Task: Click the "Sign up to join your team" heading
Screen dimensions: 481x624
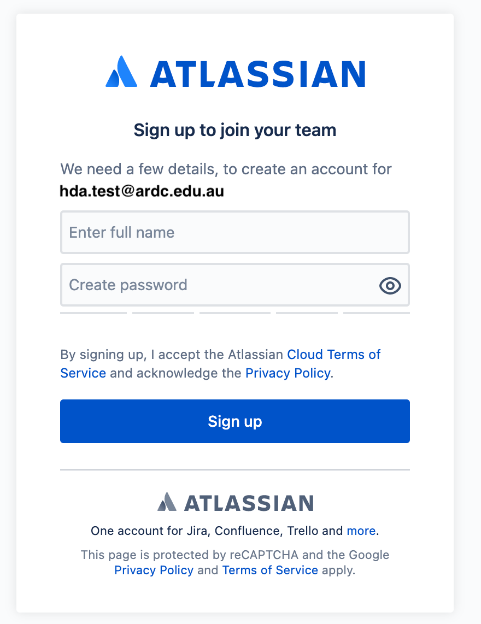Action: click(235, 130)
